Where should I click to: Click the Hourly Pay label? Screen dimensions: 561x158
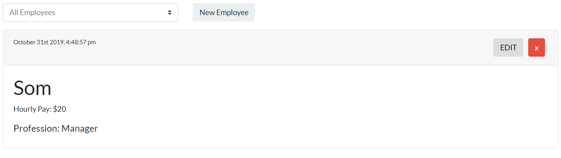[32, 109]
